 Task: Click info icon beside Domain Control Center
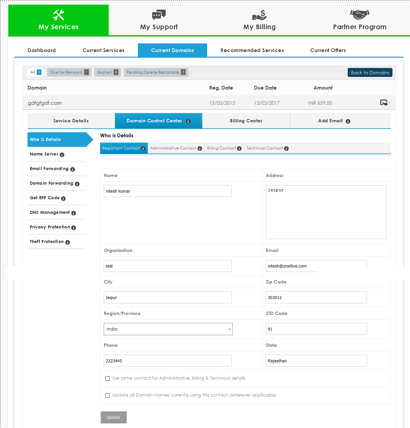(x=188, y=121)
